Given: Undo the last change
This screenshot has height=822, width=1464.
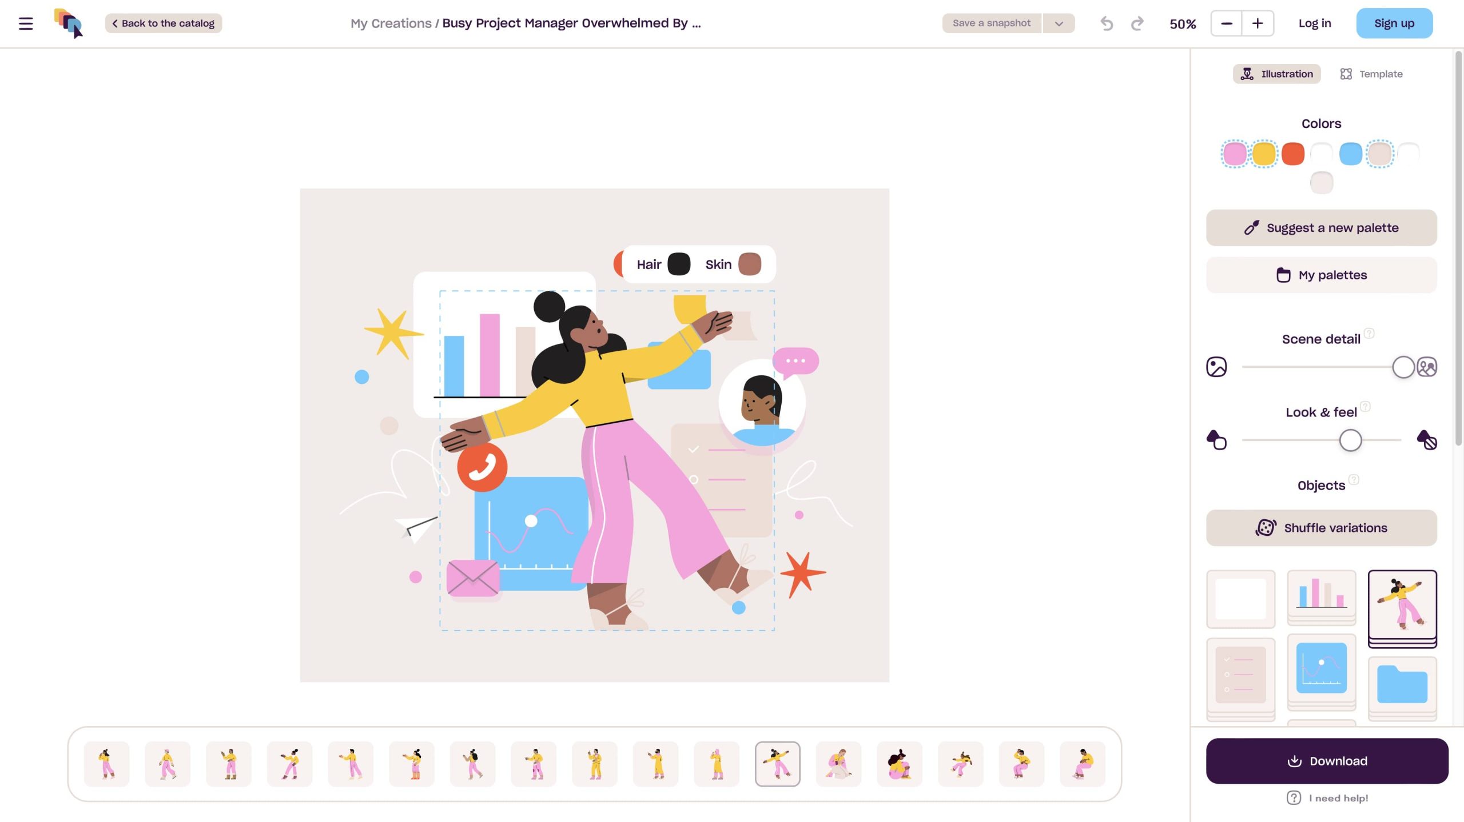Looking at the screenshot, I should click(1107, 23).
